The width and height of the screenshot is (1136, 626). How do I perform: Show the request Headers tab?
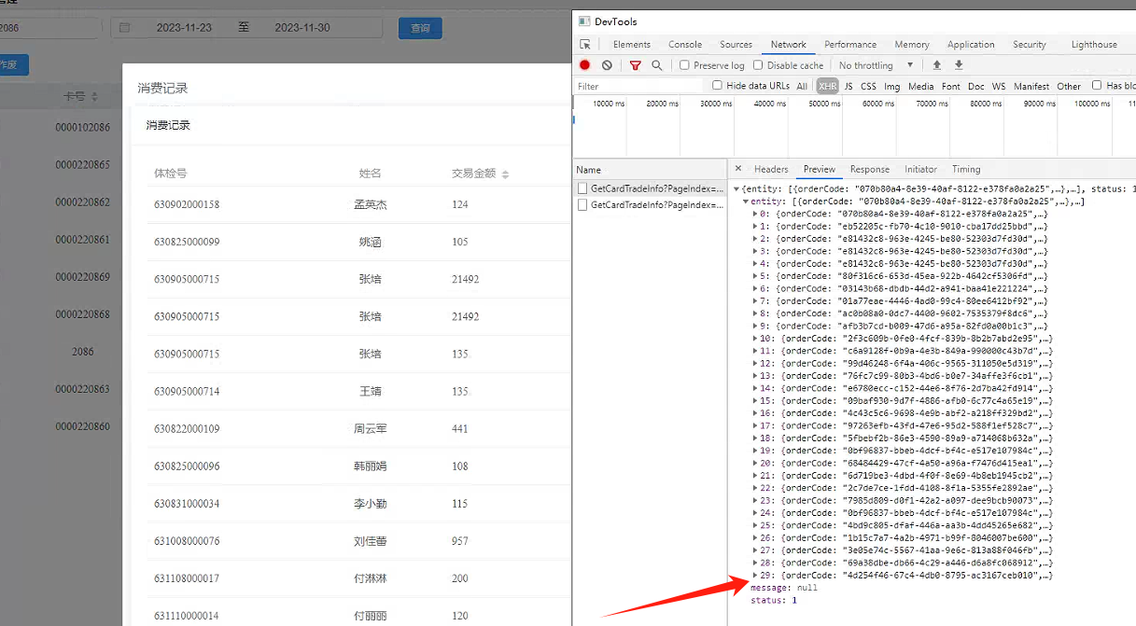(771, 169)
